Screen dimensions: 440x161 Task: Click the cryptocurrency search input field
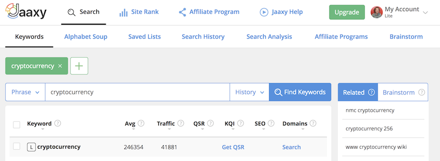(137, 92)
